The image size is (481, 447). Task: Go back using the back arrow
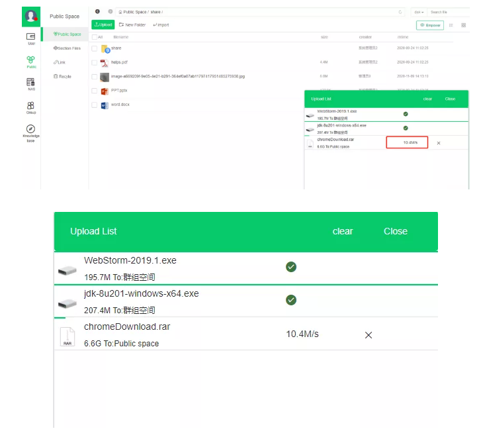(98, 12)
